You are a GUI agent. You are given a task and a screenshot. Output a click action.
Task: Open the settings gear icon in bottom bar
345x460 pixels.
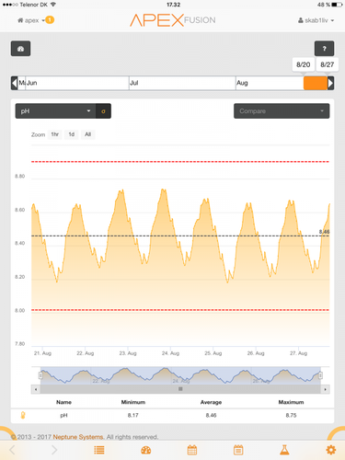tap(331, 450)
